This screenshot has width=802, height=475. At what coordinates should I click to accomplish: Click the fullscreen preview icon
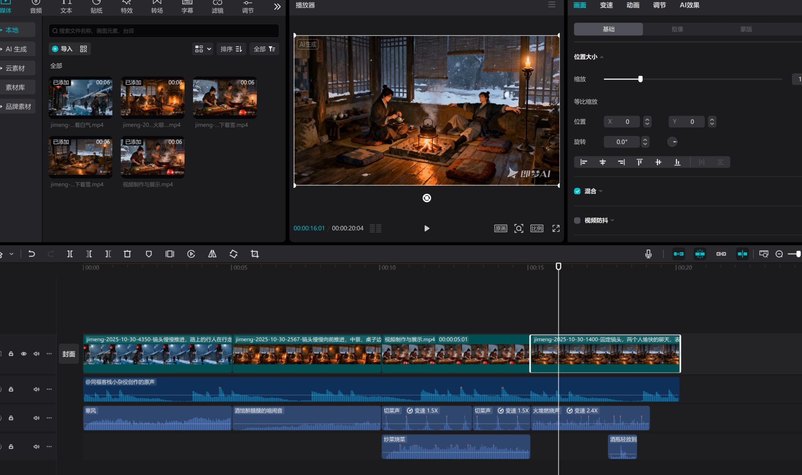(556, 228)
